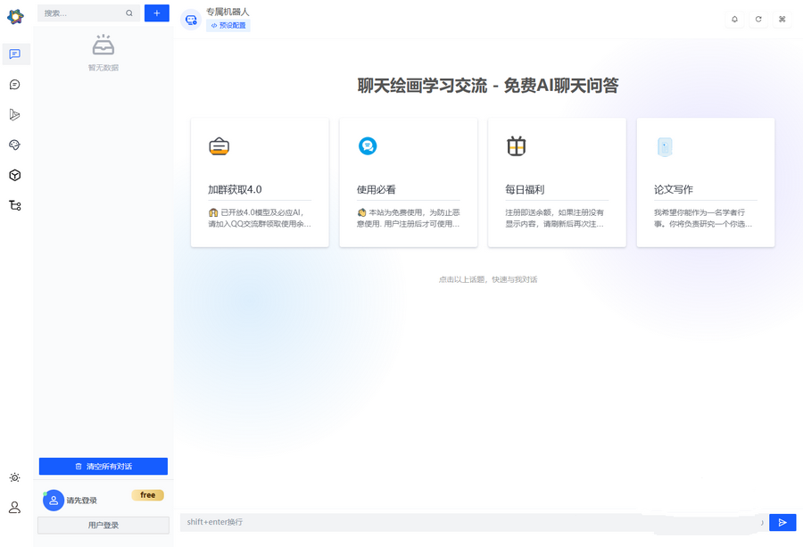Click the 预设配置 preset configuration toggle

coord(228,25)
